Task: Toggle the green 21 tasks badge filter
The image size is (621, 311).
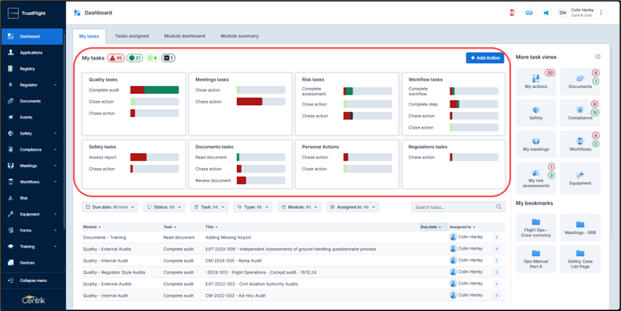Action: coord(136,58)
